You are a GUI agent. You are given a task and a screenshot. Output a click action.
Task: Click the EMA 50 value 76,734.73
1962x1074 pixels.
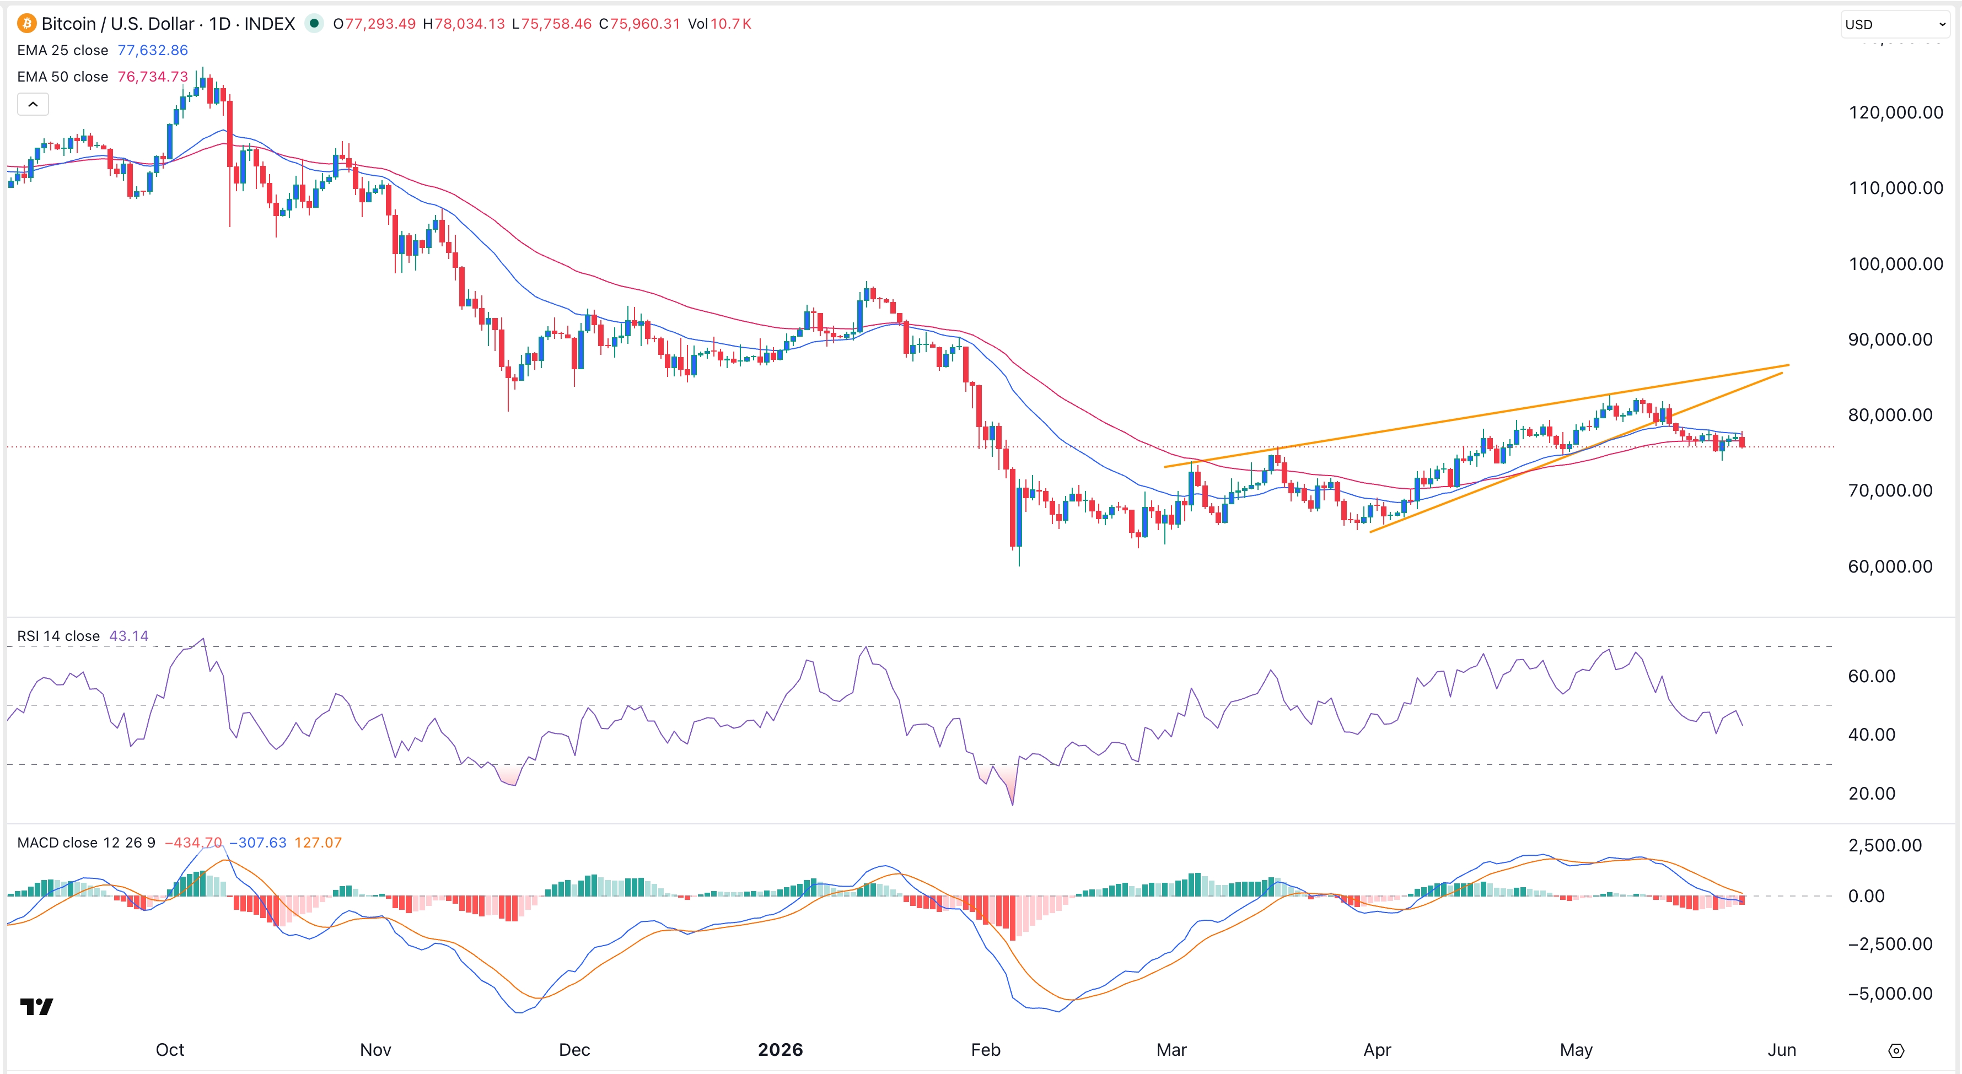point(152,77)
